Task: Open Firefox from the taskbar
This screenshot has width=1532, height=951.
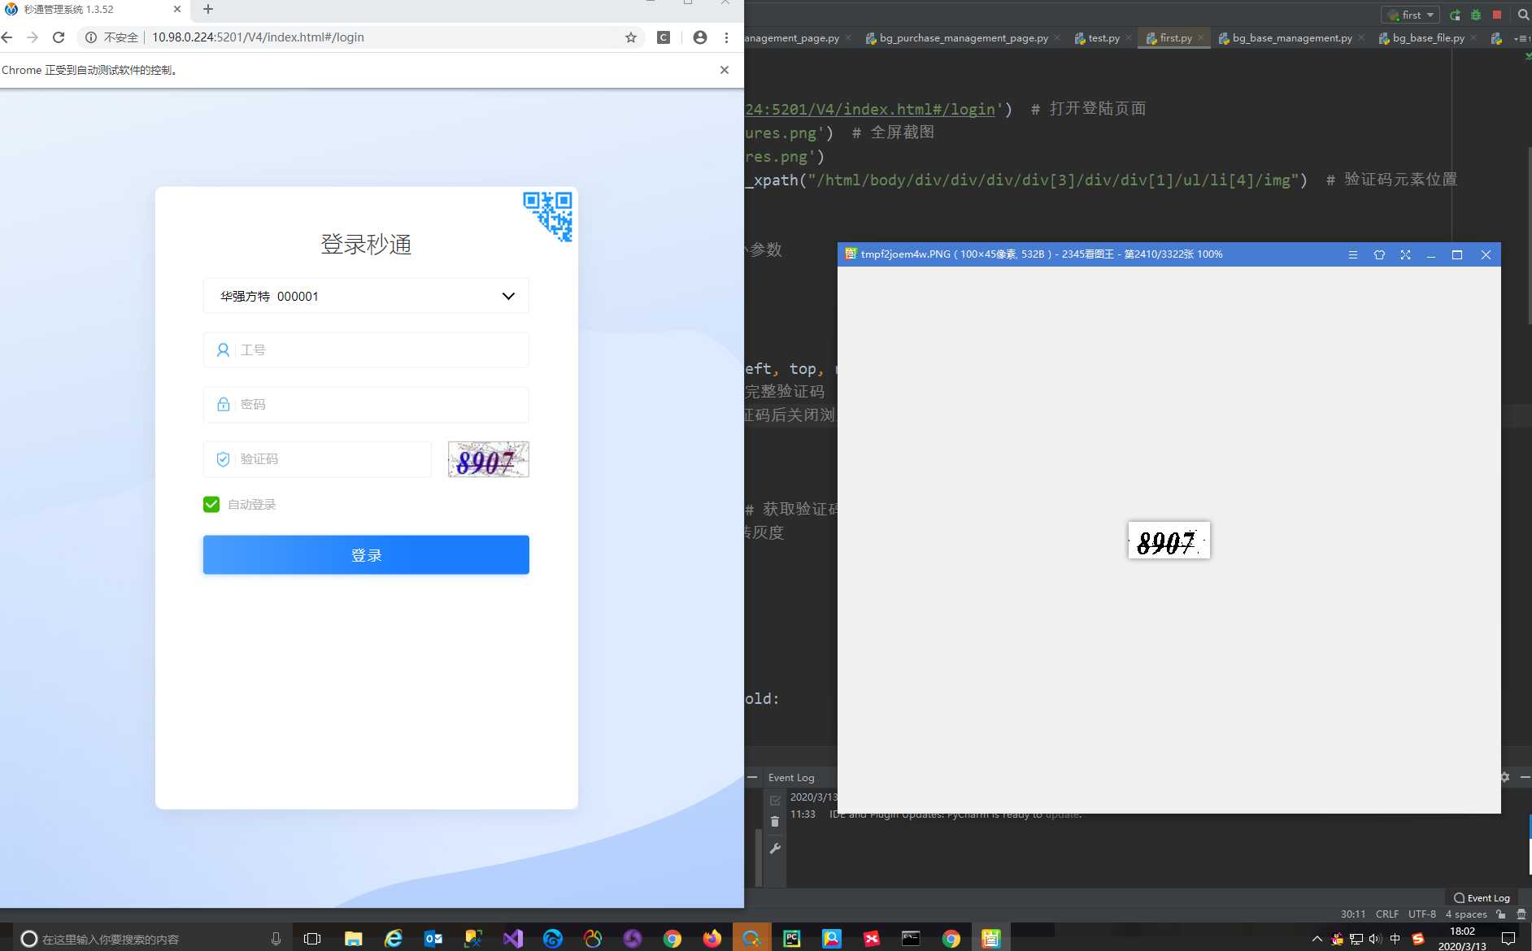Action: click(x=712, y=939)
